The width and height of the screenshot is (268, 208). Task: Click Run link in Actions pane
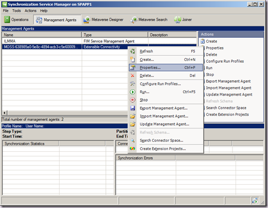click(209, 68)
